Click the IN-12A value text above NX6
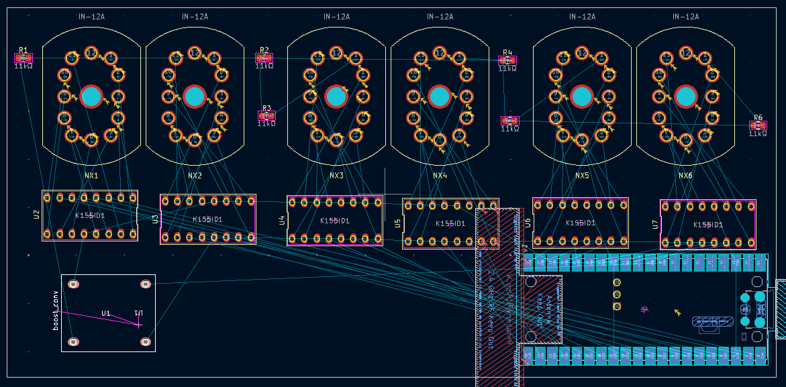The image size is (786, 387). tap(685, 17)
